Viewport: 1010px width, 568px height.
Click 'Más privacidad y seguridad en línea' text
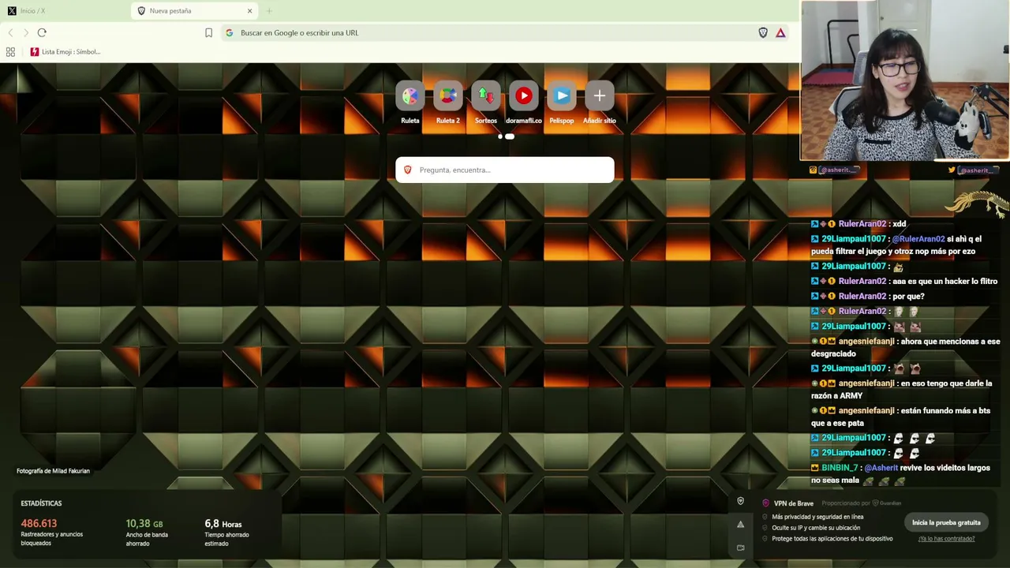coord(817,517)
